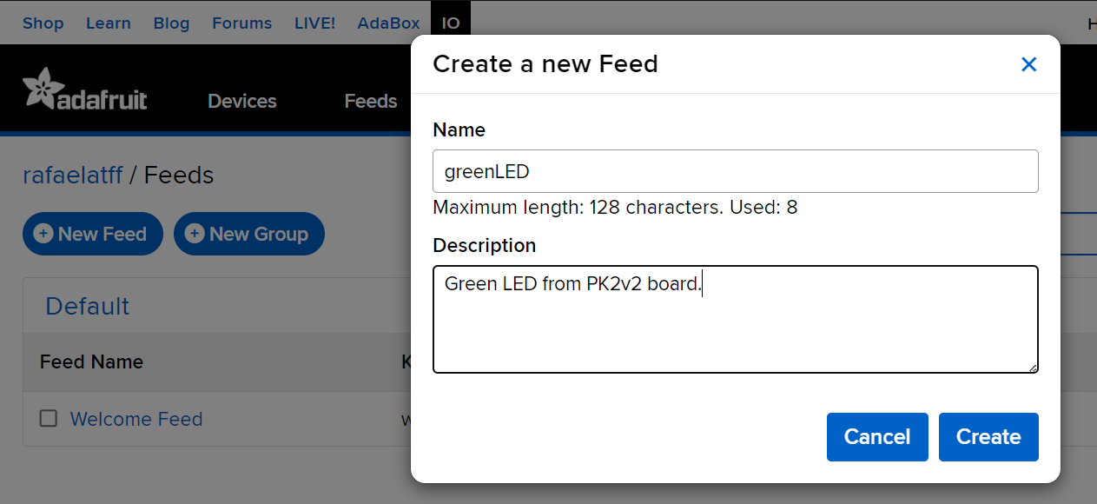This screenshot has width=1097, height=504.
Task: Open the Forums link
Action: click(x=241, y=23)
